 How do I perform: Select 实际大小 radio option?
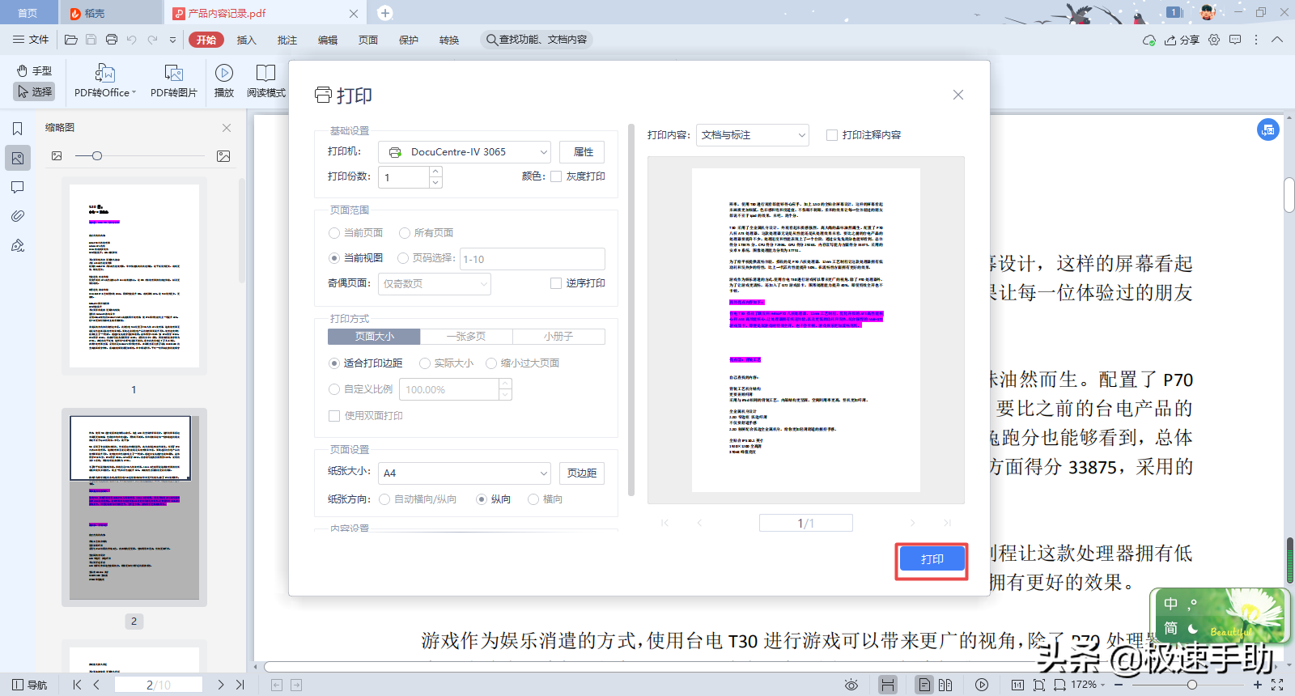pos(425,363)
